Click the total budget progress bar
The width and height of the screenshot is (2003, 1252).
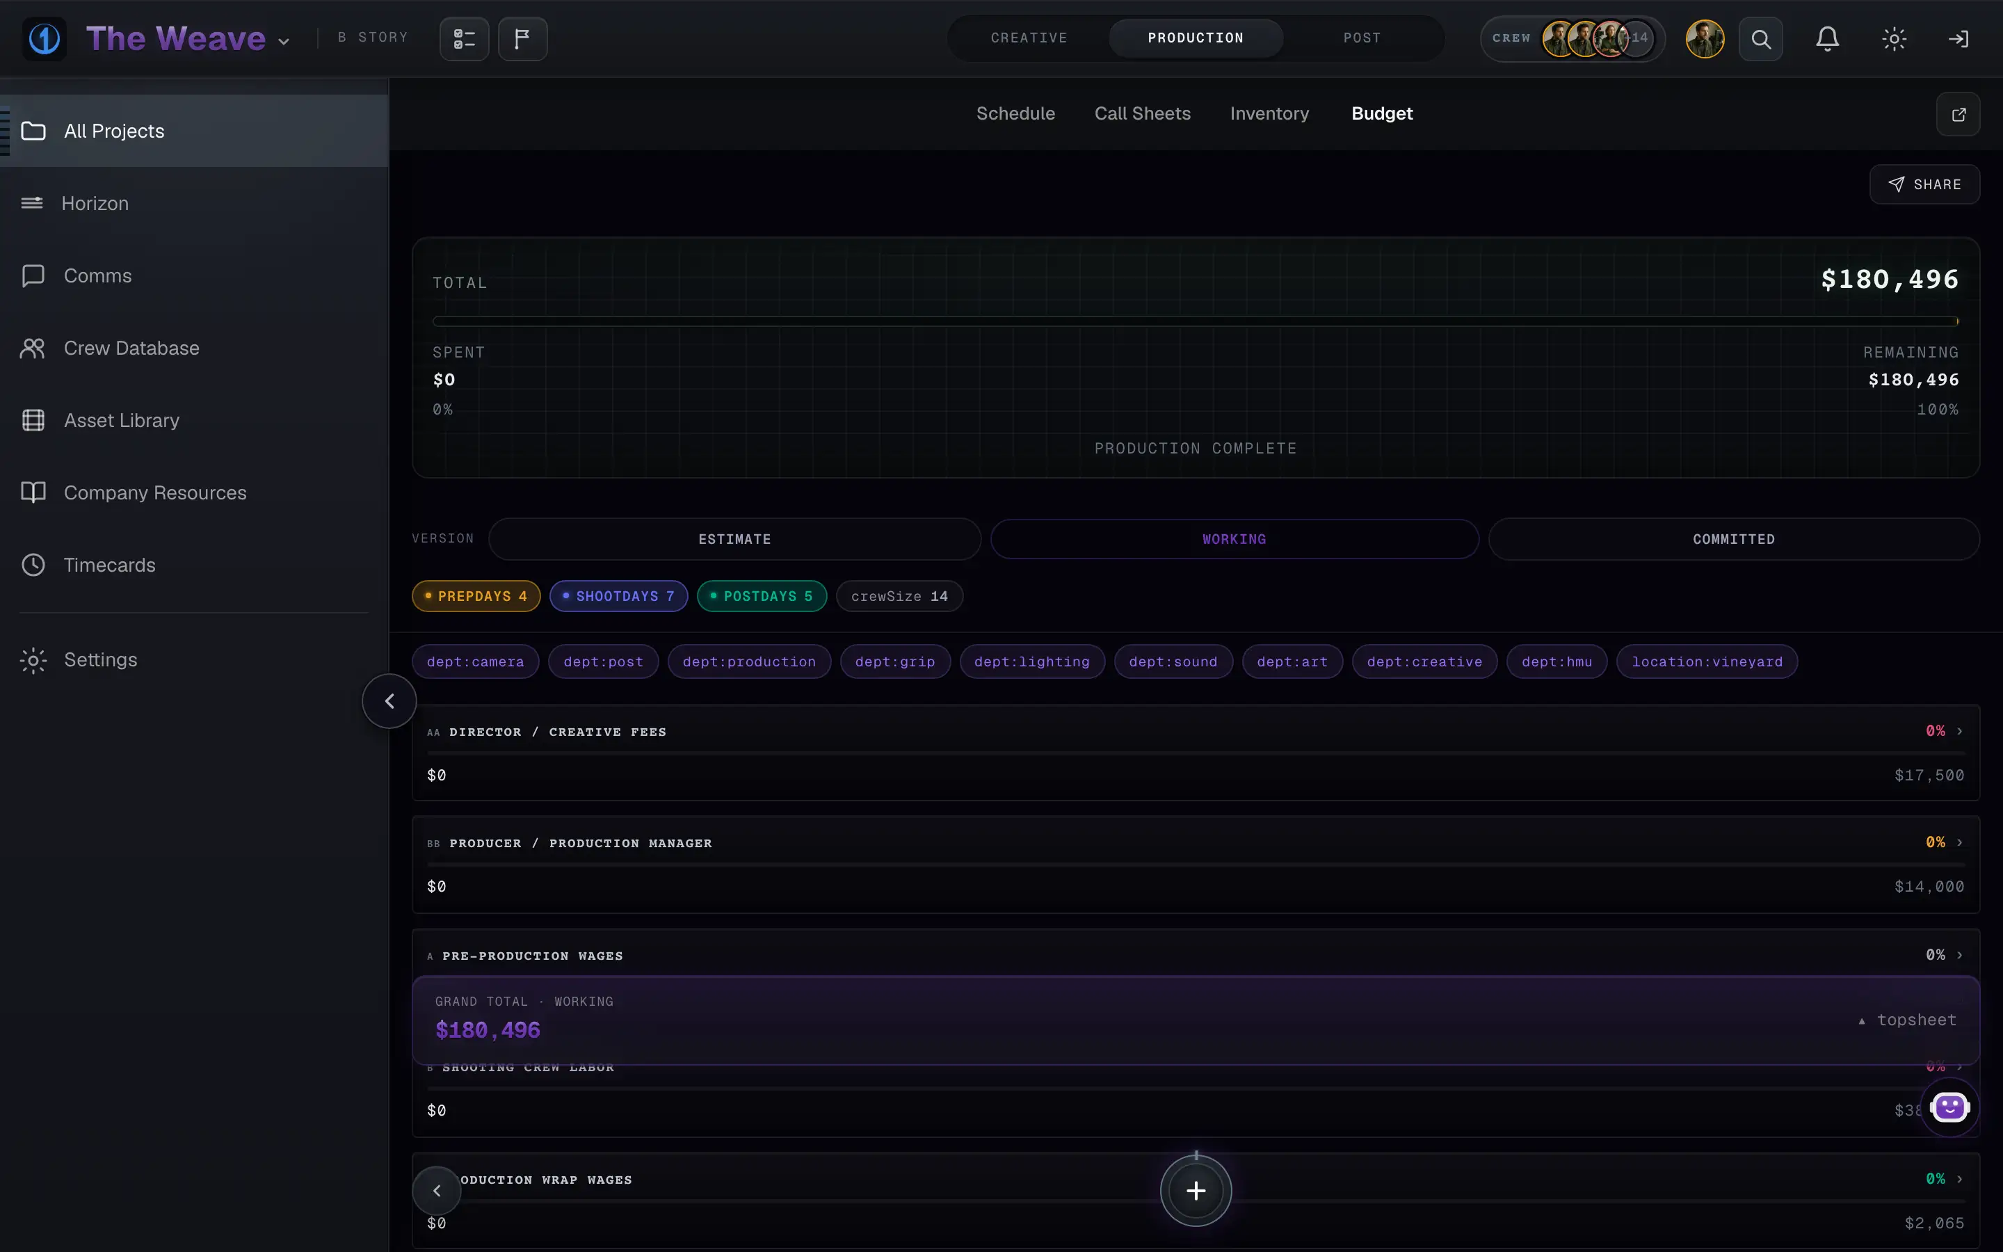[x=1195, y=321]
